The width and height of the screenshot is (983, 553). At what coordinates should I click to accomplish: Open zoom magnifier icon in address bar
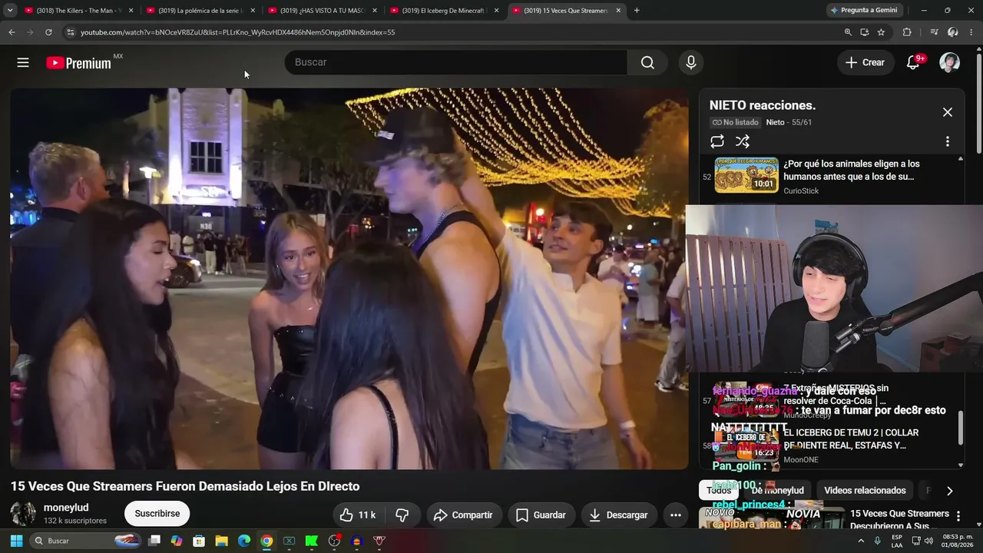coord(848,32)
